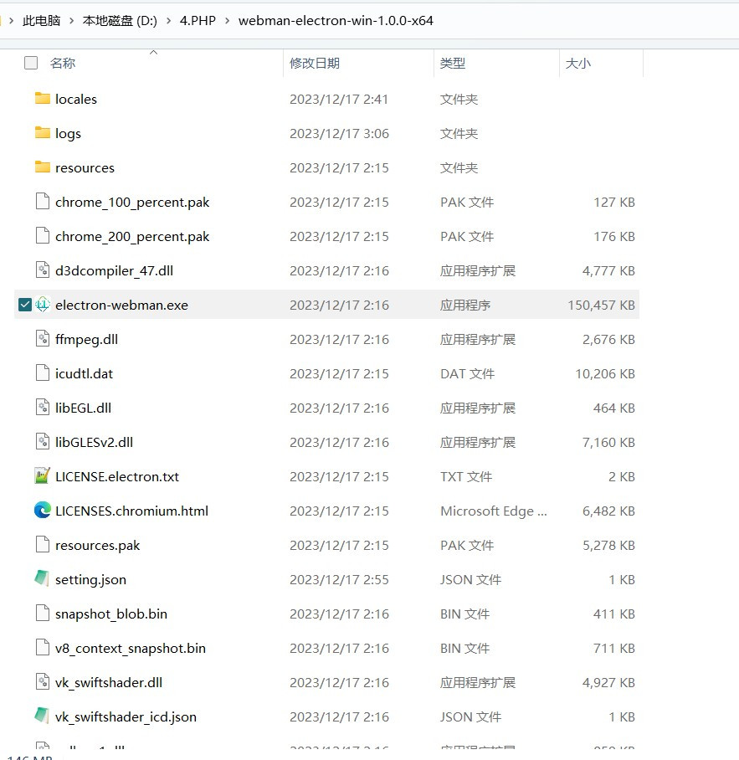Navigate to 本地磁盘 (D:) breadcrumb

121,21
